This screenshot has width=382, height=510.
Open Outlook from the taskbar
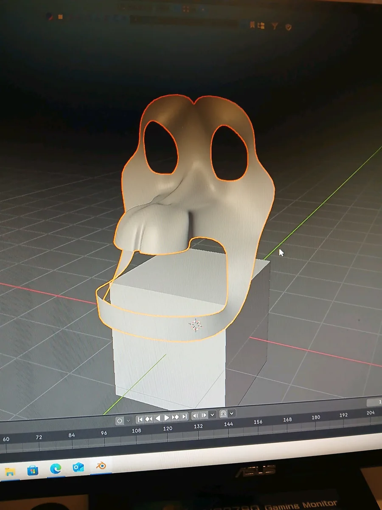point(78,467)
